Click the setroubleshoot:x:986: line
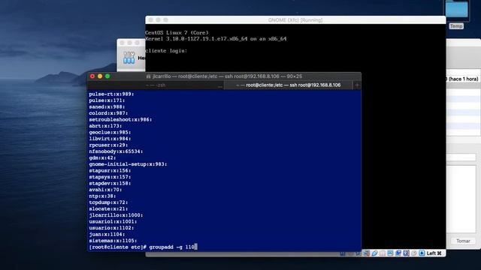The image size is (481, 270). pyautogui.click(x=120, y=119)
